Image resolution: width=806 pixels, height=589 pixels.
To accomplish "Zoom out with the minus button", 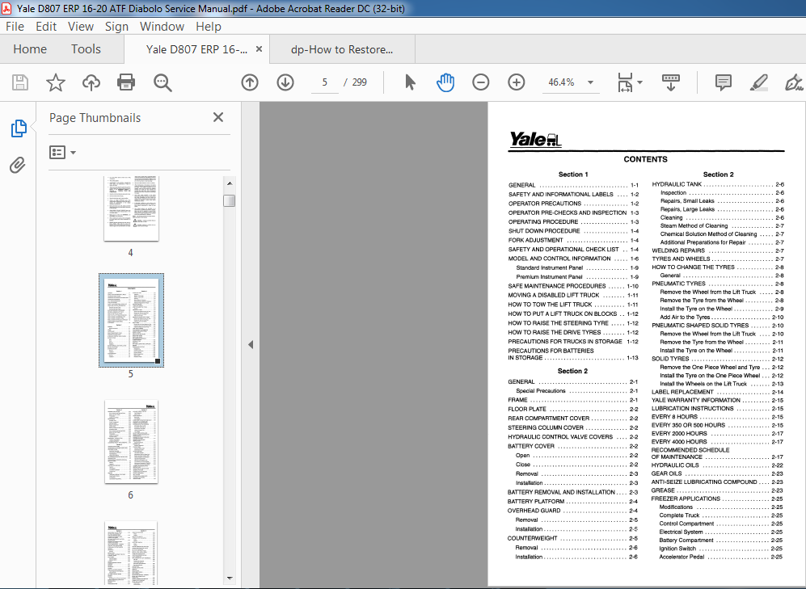I will [x=481, y=82].
